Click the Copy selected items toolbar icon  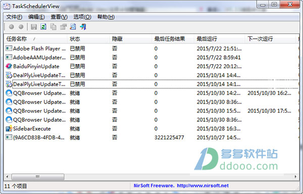[x=54, y=27]
